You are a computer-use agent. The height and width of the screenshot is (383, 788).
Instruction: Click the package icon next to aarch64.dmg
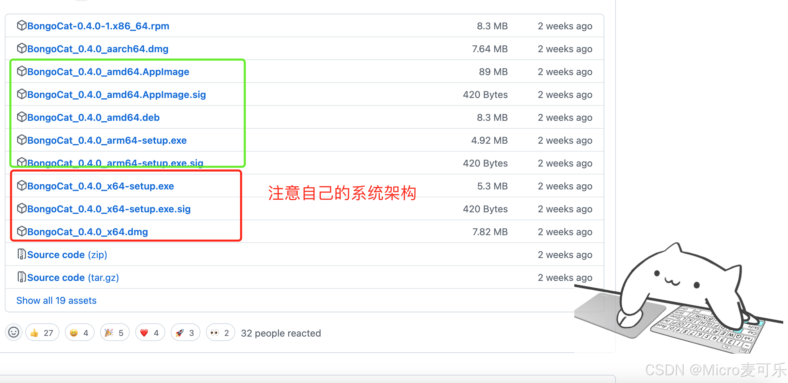[x=22, y=48]
